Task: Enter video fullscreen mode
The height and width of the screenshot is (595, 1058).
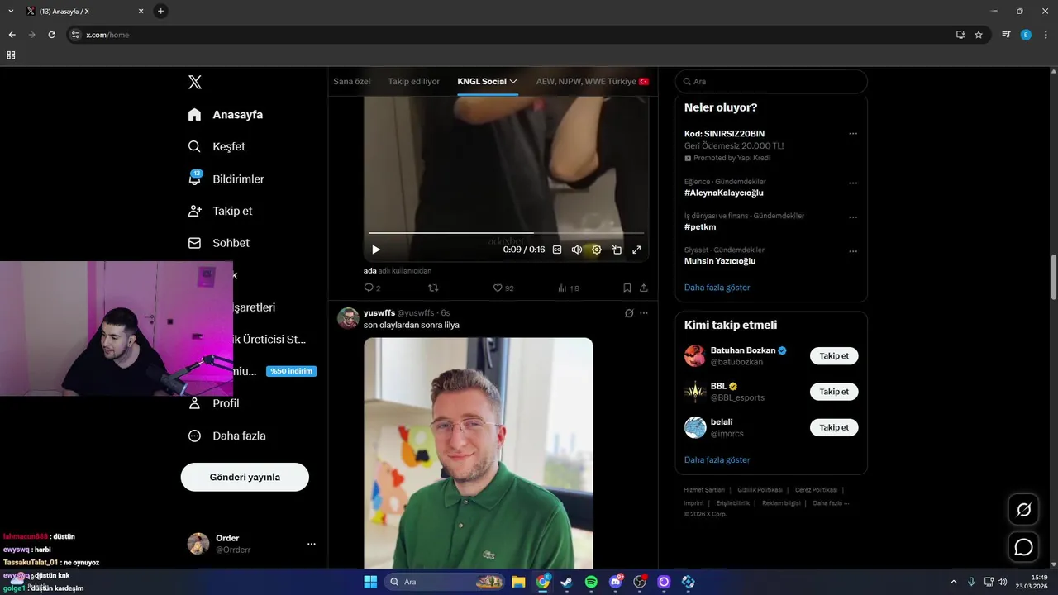Action: (x=636, y=250)
